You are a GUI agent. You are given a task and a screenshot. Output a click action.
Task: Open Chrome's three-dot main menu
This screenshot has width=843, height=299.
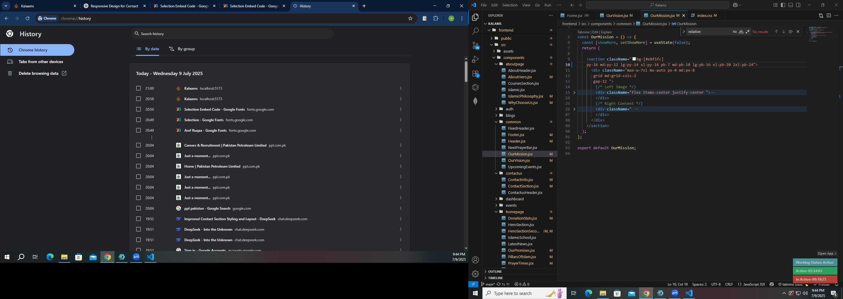462,19
